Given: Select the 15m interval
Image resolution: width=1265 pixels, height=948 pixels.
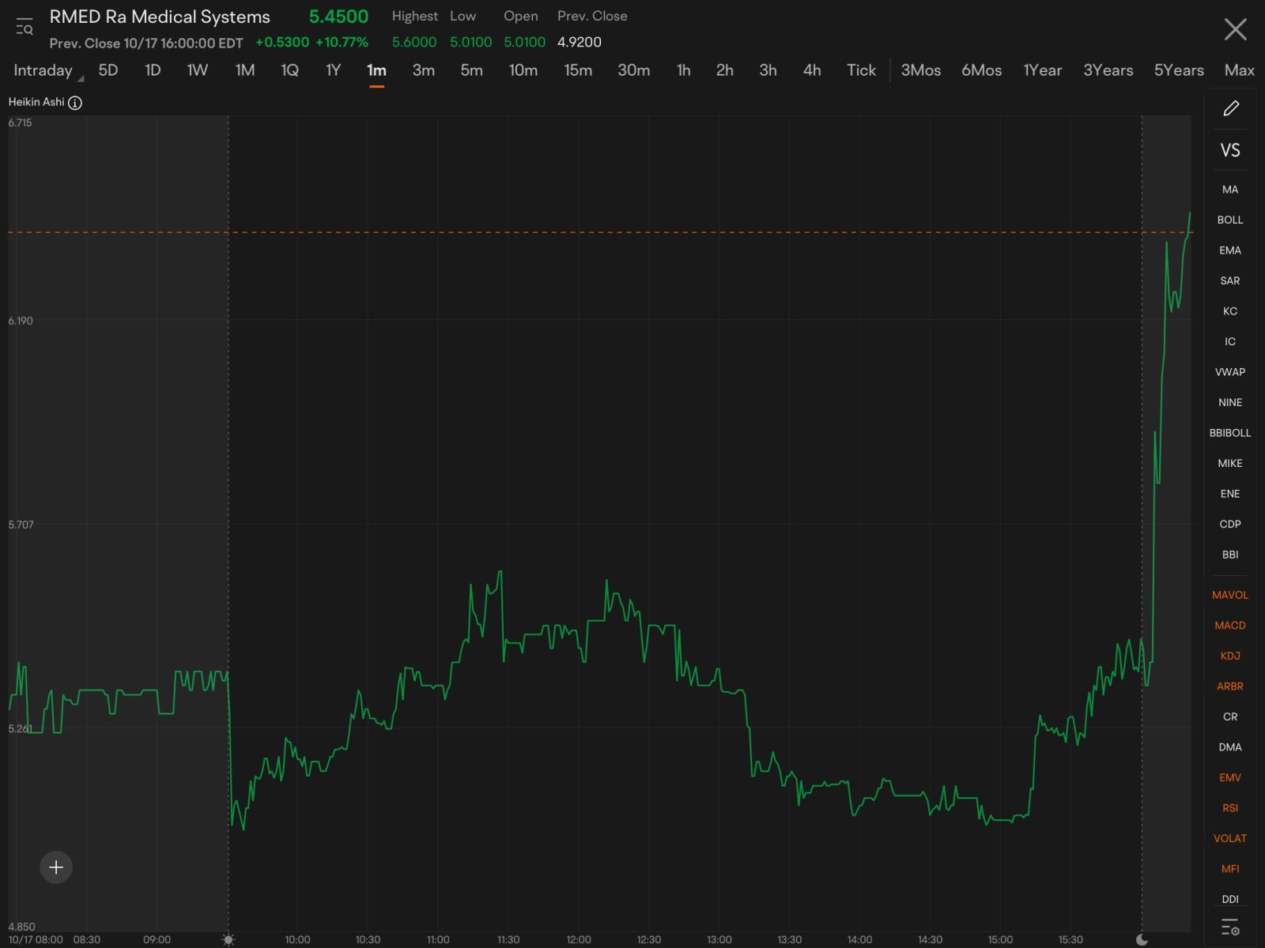Looking at the screenshot, I should (578, 70).
